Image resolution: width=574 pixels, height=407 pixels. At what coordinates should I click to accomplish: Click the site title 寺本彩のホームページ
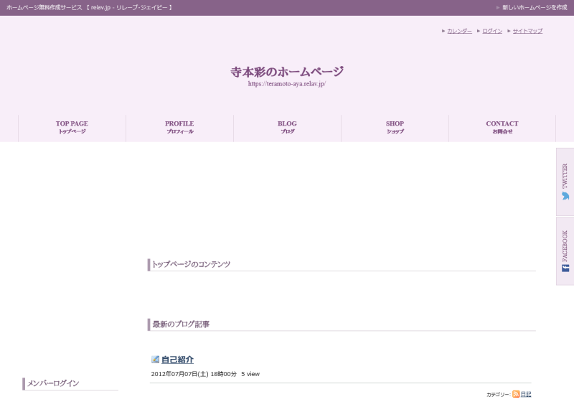click(x=287, y=72)
